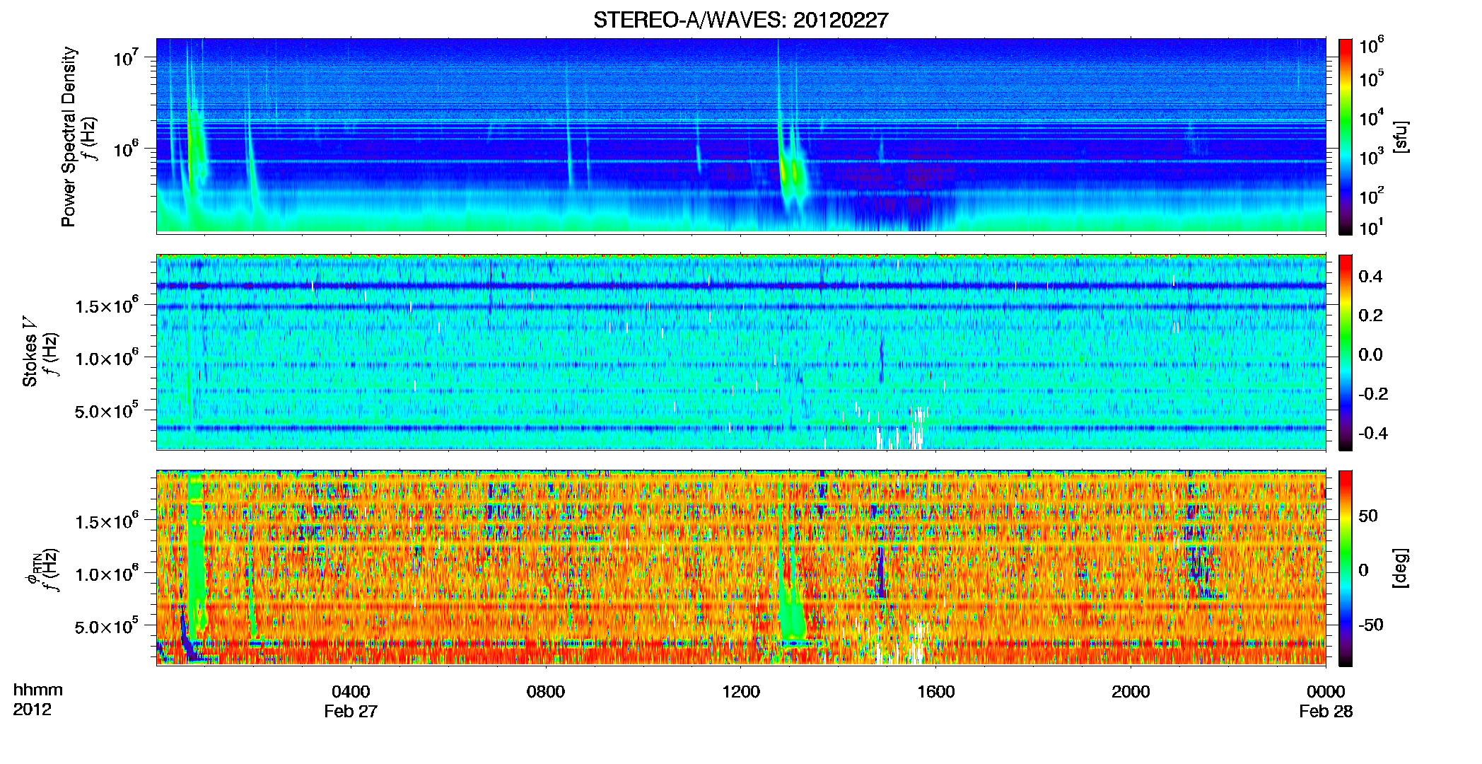
Task: Click the 0.0 value on Stokes color bar
Action: (1370, 355)
